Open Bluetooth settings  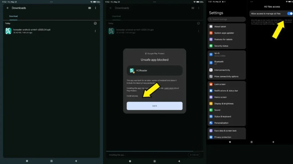[227, 63]
